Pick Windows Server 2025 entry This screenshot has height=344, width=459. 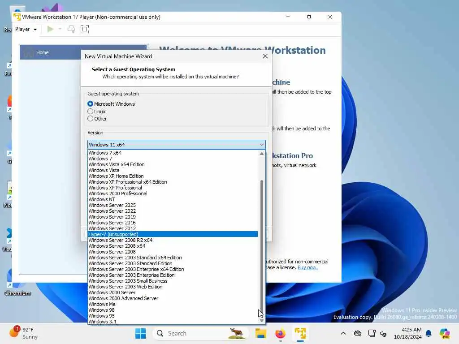[x=173, y=205]
